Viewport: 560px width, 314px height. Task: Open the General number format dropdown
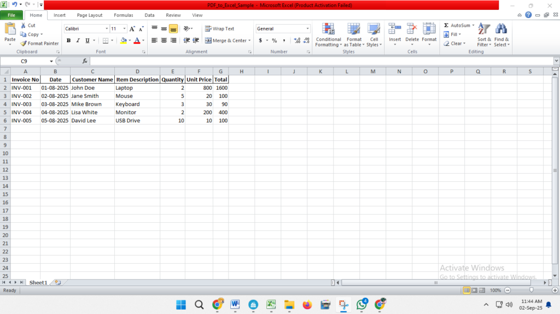coord(307,28)
